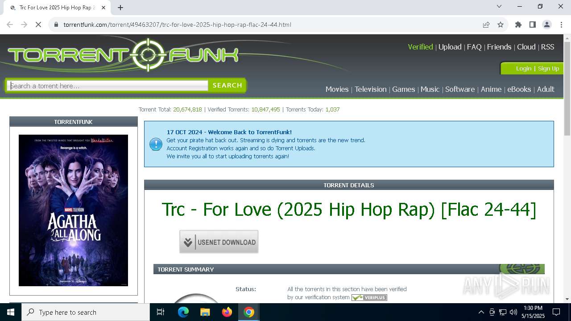Click the TorrentFunk logo
This screenshot has width=571, height=321.
pos(123,55)
